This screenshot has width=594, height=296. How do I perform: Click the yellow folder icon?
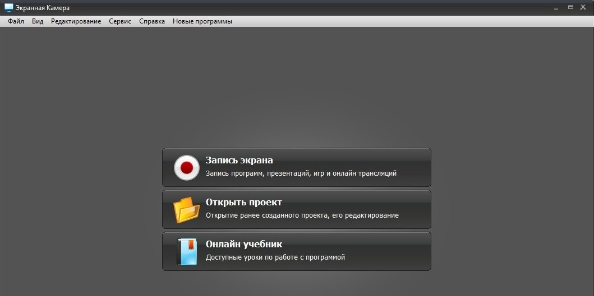tap(186, 209)
